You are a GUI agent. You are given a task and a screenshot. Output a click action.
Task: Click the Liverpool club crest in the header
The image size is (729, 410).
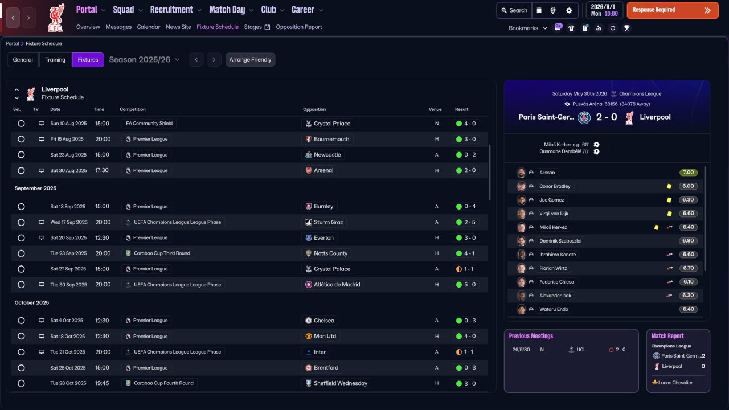click(56, 18)
